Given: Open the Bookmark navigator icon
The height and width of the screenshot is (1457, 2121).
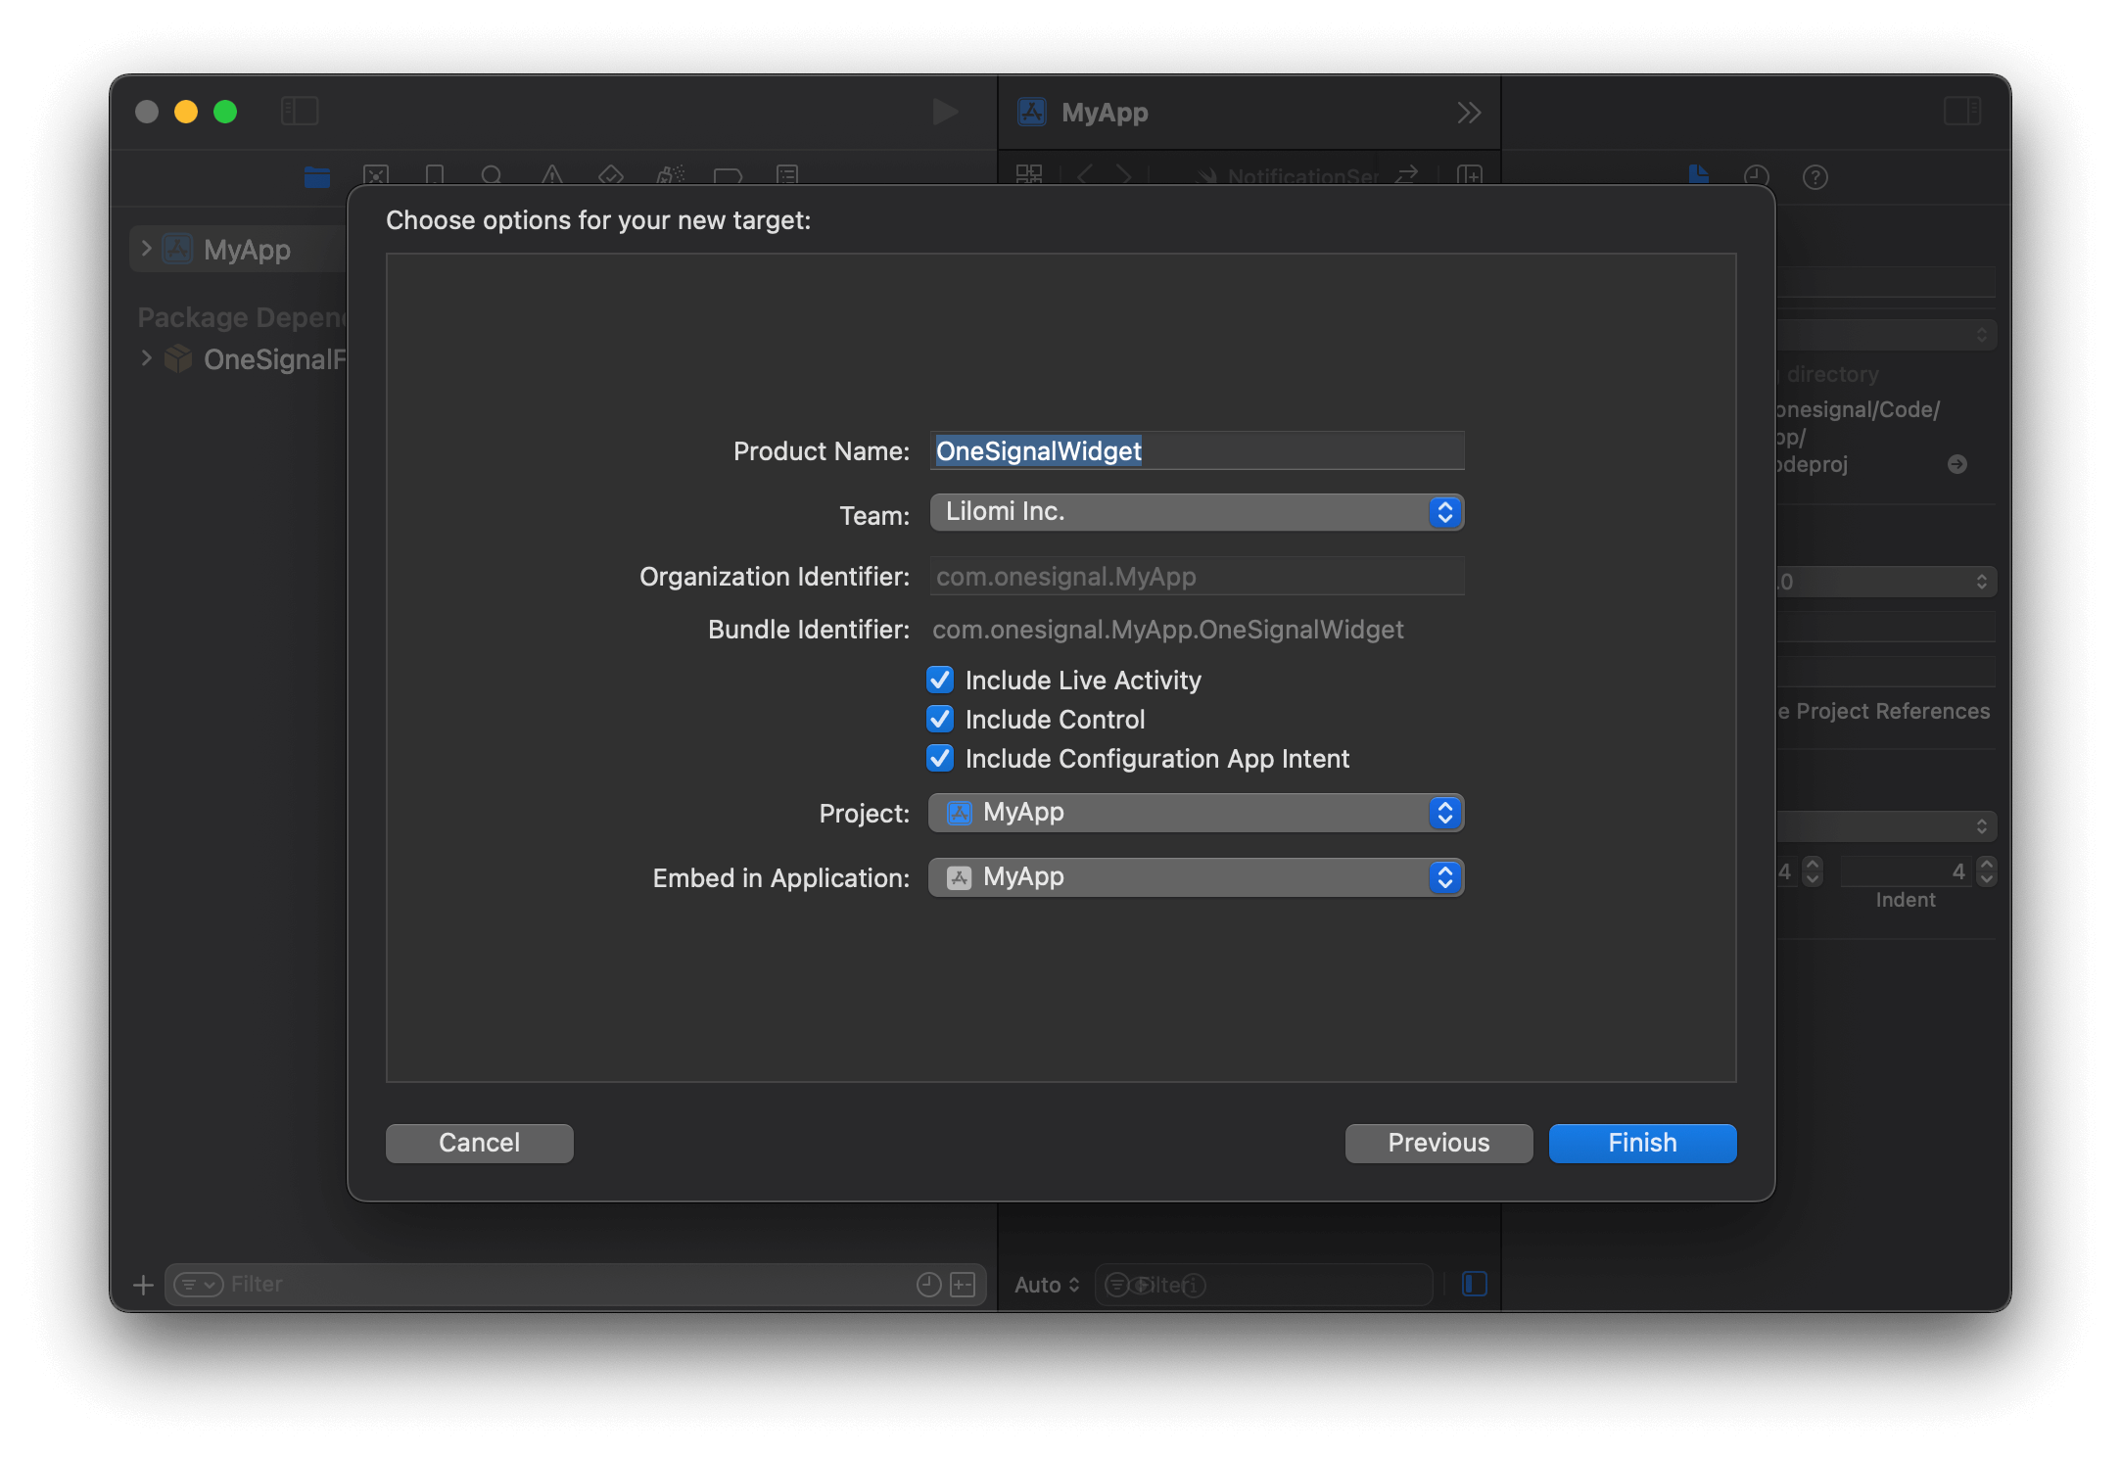Looking at the screenshot, I should tap(435, 176).
